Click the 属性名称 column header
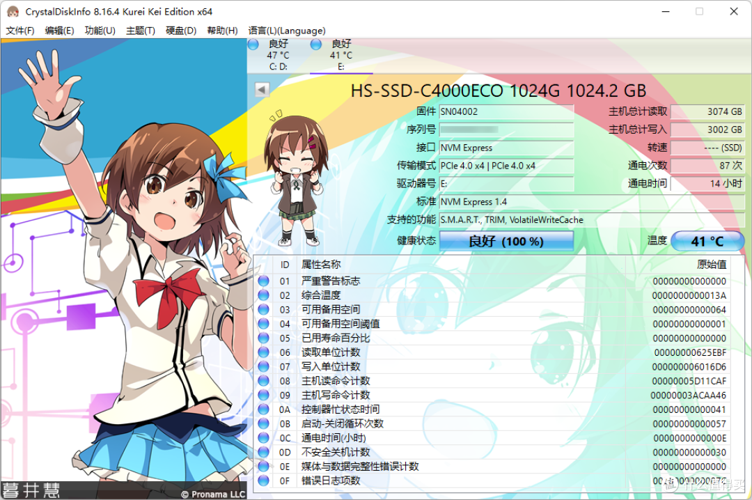 point(460,265)
